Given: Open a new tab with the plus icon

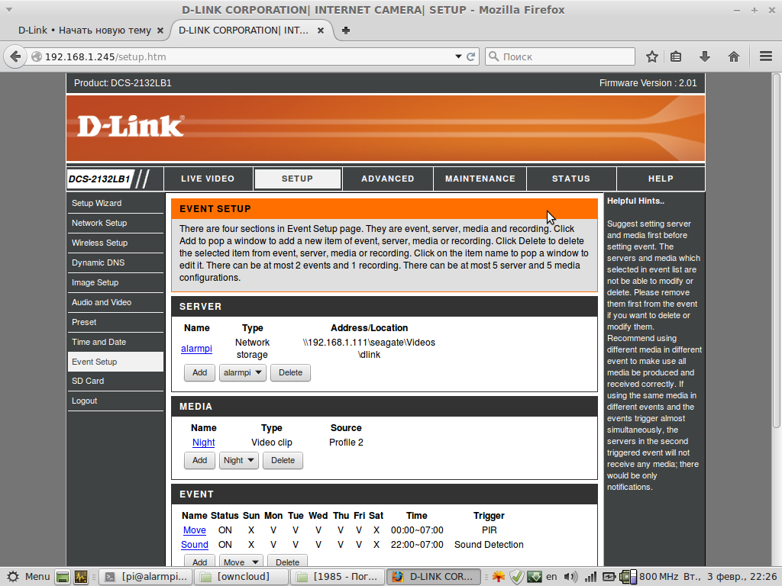Looking at the screenshot, I should click(346, 31).
